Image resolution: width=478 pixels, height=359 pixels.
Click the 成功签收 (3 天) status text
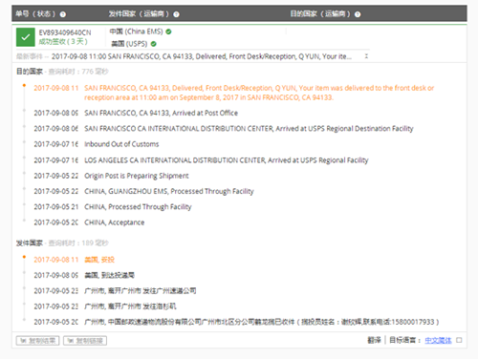[x=63, y=41]
